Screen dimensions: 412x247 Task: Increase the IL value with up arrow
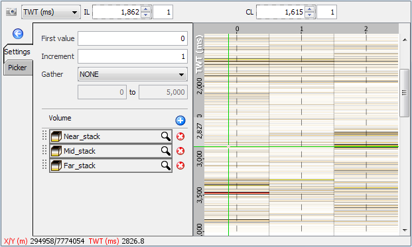coord(145,9)
